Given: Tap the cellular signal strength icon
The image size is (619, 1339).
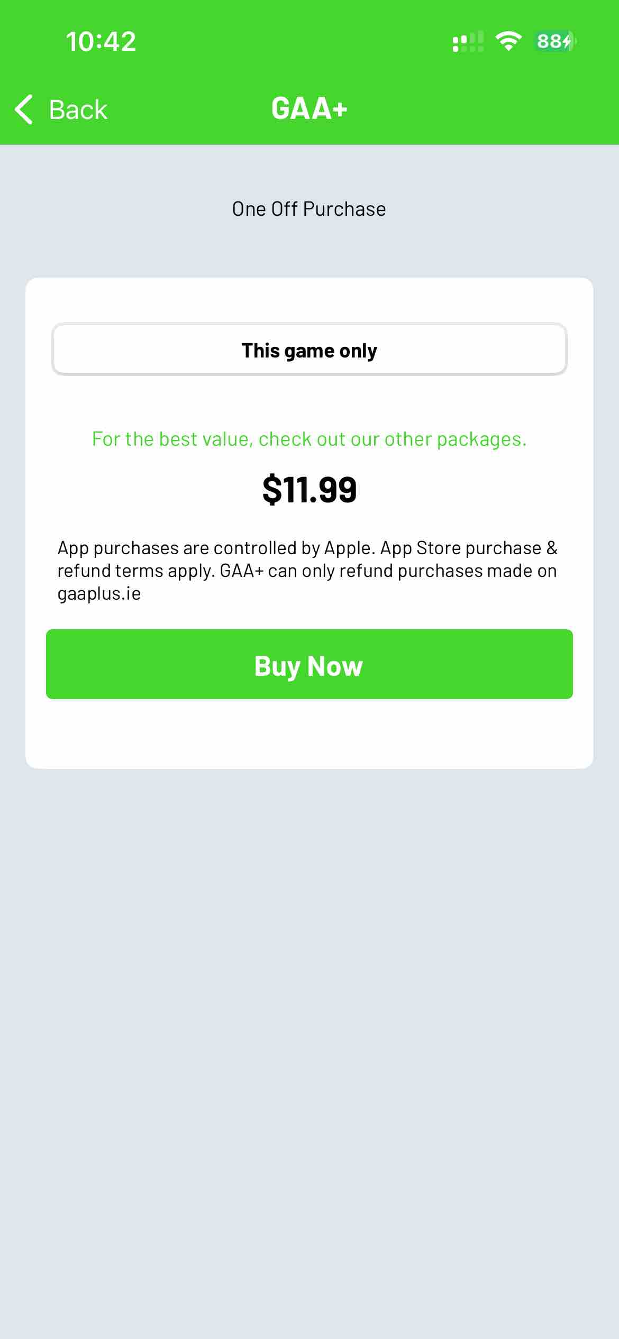Looking at the screenshot, I should (x=468, y=41).
